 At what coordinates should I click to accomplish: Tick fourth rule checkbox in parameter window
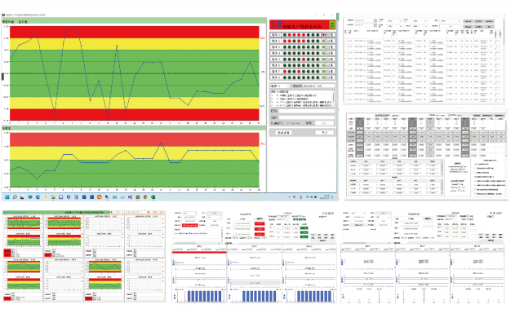[475, 177]
